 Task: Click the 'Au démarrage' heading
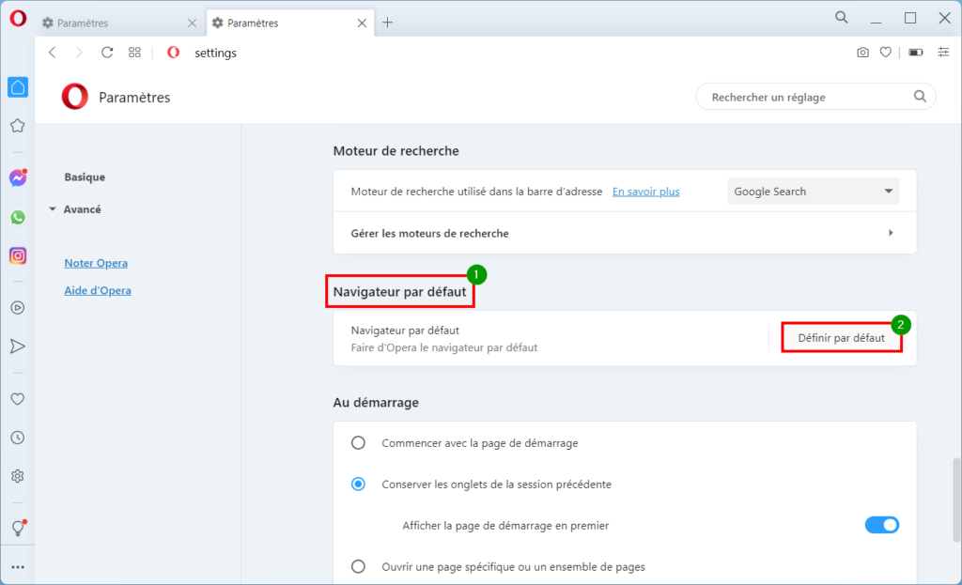(376, 402)
